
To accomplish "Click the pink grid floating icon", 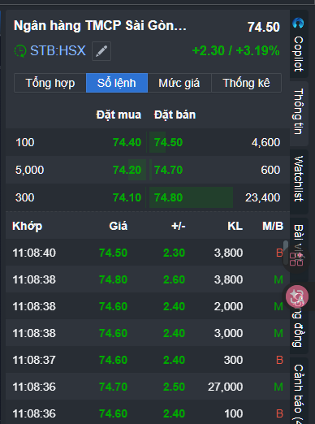I will (296, 259).
